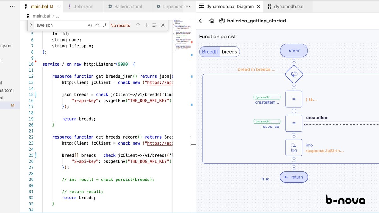Viewport: 379px width, 213px height.
Task: Select r.json file in explorer
Action: pyautogui.click(x=6, y=46)
